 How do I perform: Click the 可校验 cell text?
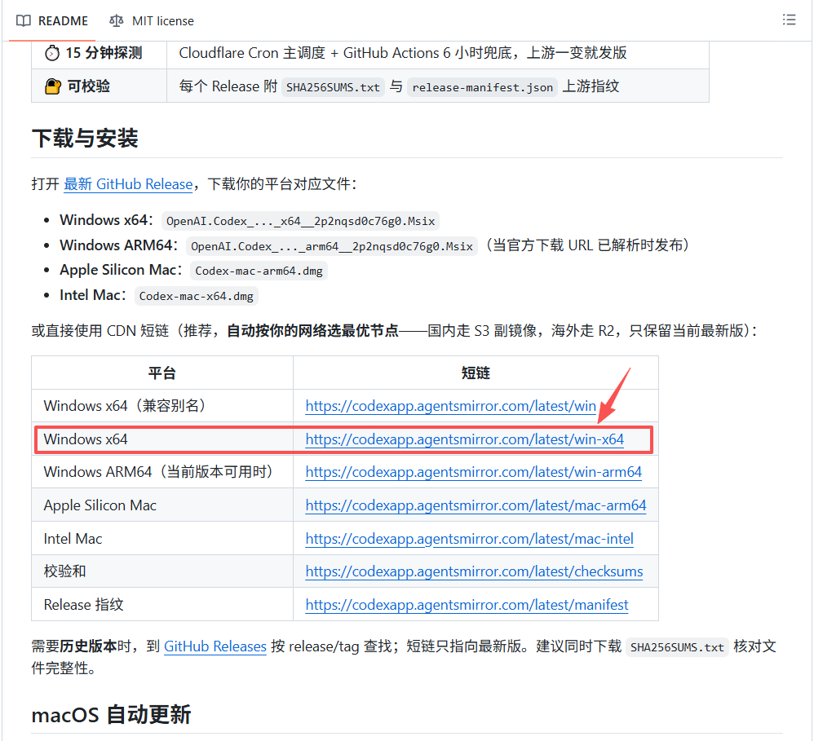pyautogui.click(x=89, y=86)
